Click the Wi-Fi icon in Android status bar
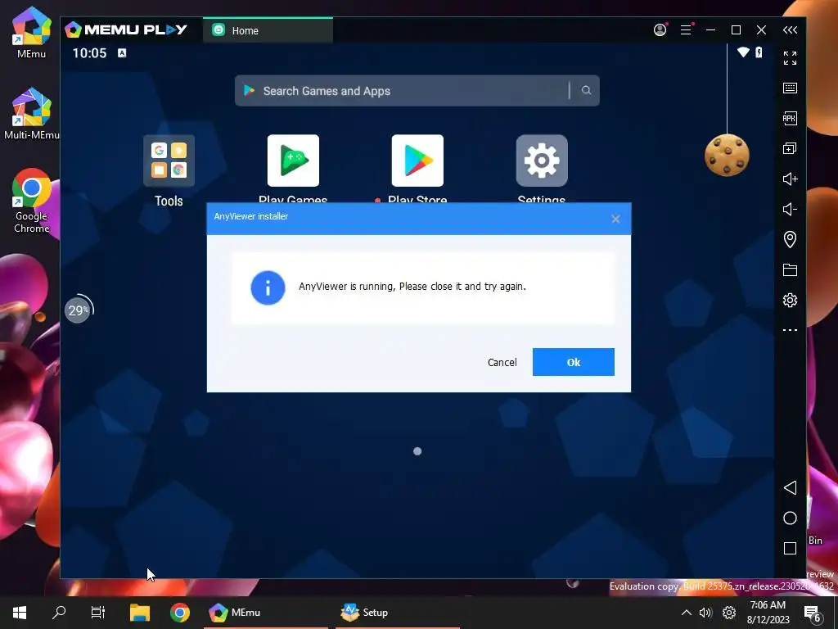Image resolution: width=838 pixels, height=629 pixels. 743,52
